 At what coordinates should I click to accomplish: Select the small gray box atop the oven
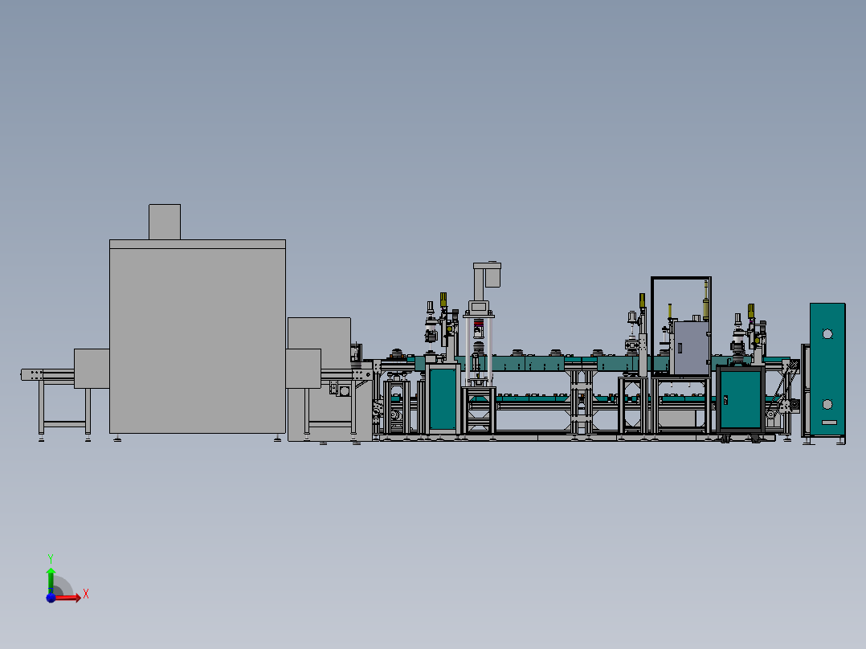click(x=165, y=222)
